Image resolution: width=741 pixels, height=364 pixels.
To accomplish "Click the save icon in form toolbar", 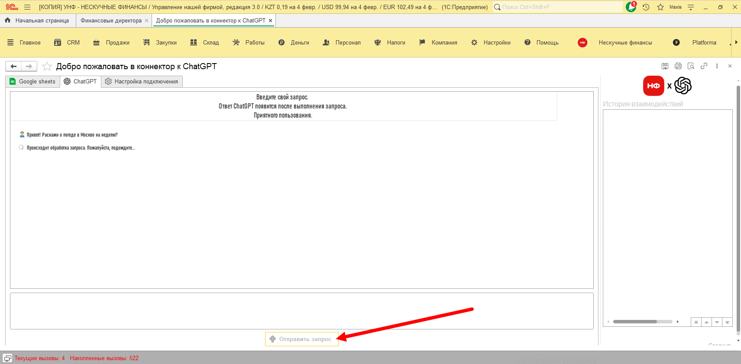I will tap(665, 66).
